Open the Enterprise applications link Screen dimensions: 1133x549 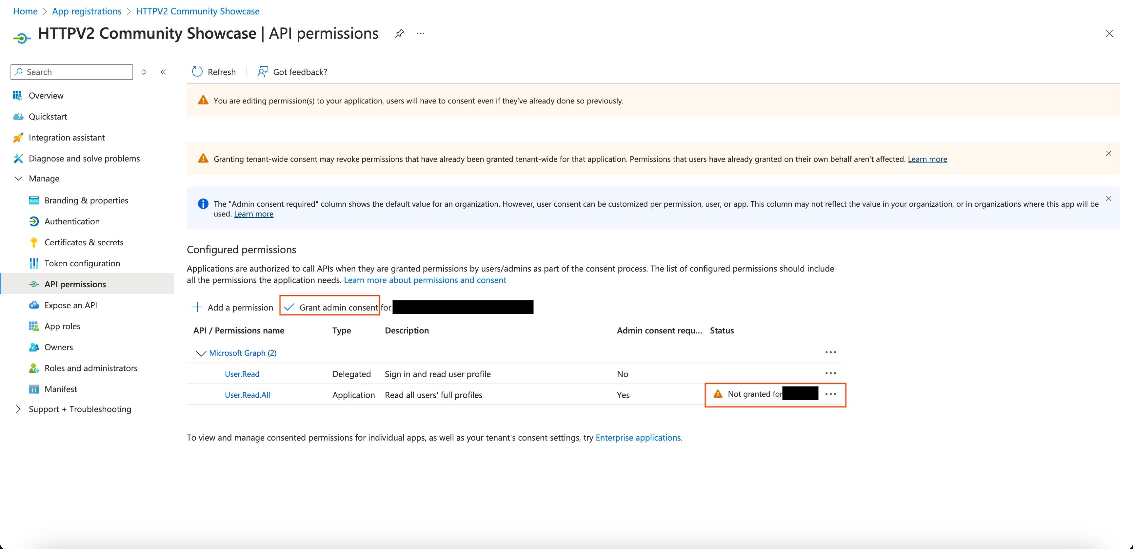tap(638, 438)
